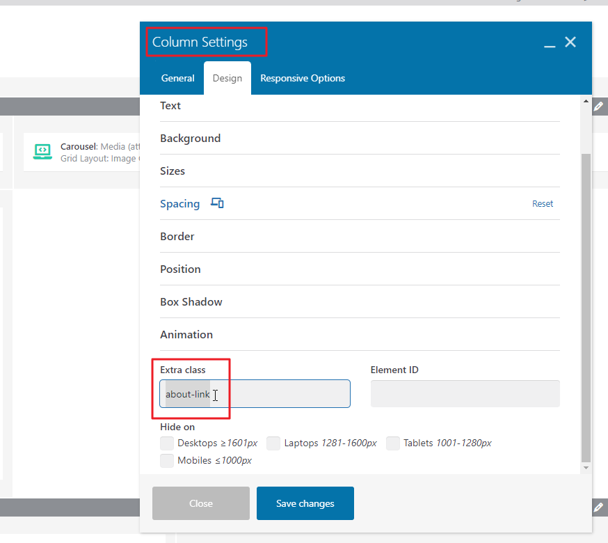608x543 pixels.
Task: Enable Hide on Mobiles checkbox
Action: click(167, 461)
